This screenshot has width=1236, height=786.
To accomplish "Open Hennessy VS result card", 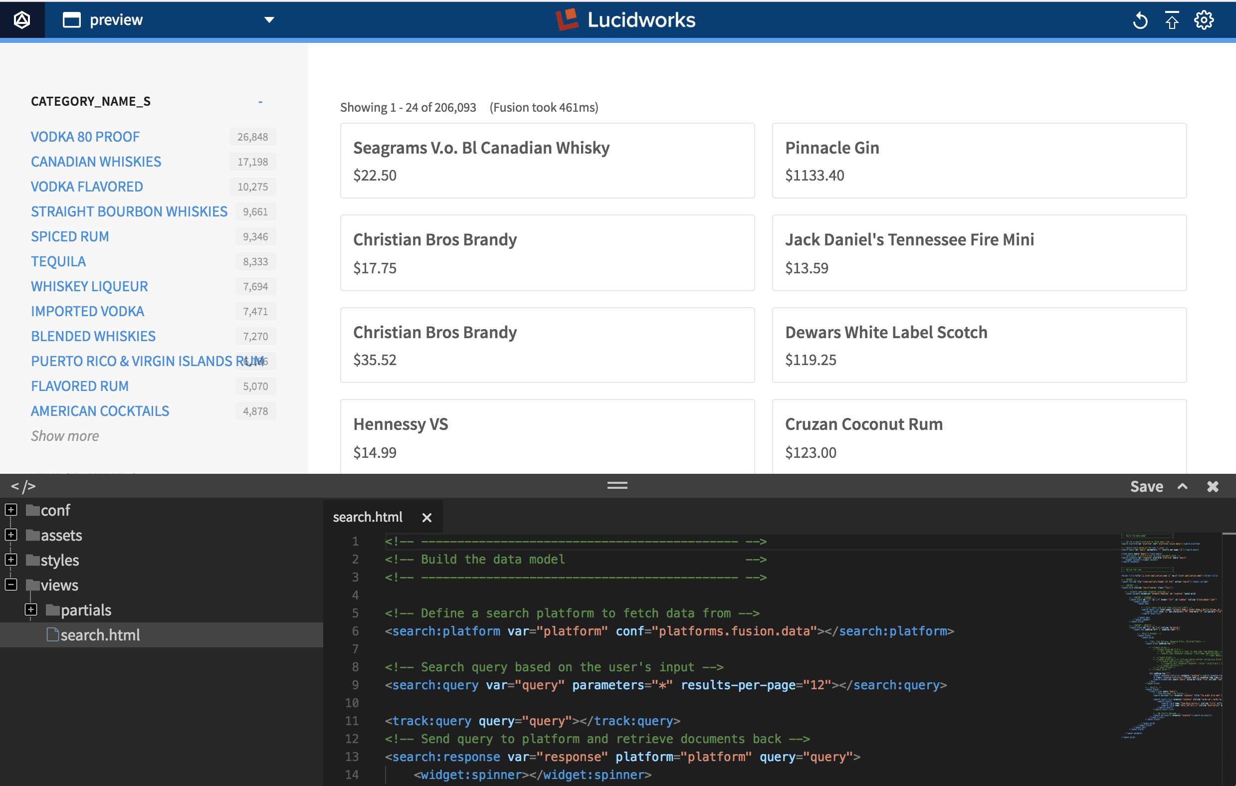I will coord(547,436).
